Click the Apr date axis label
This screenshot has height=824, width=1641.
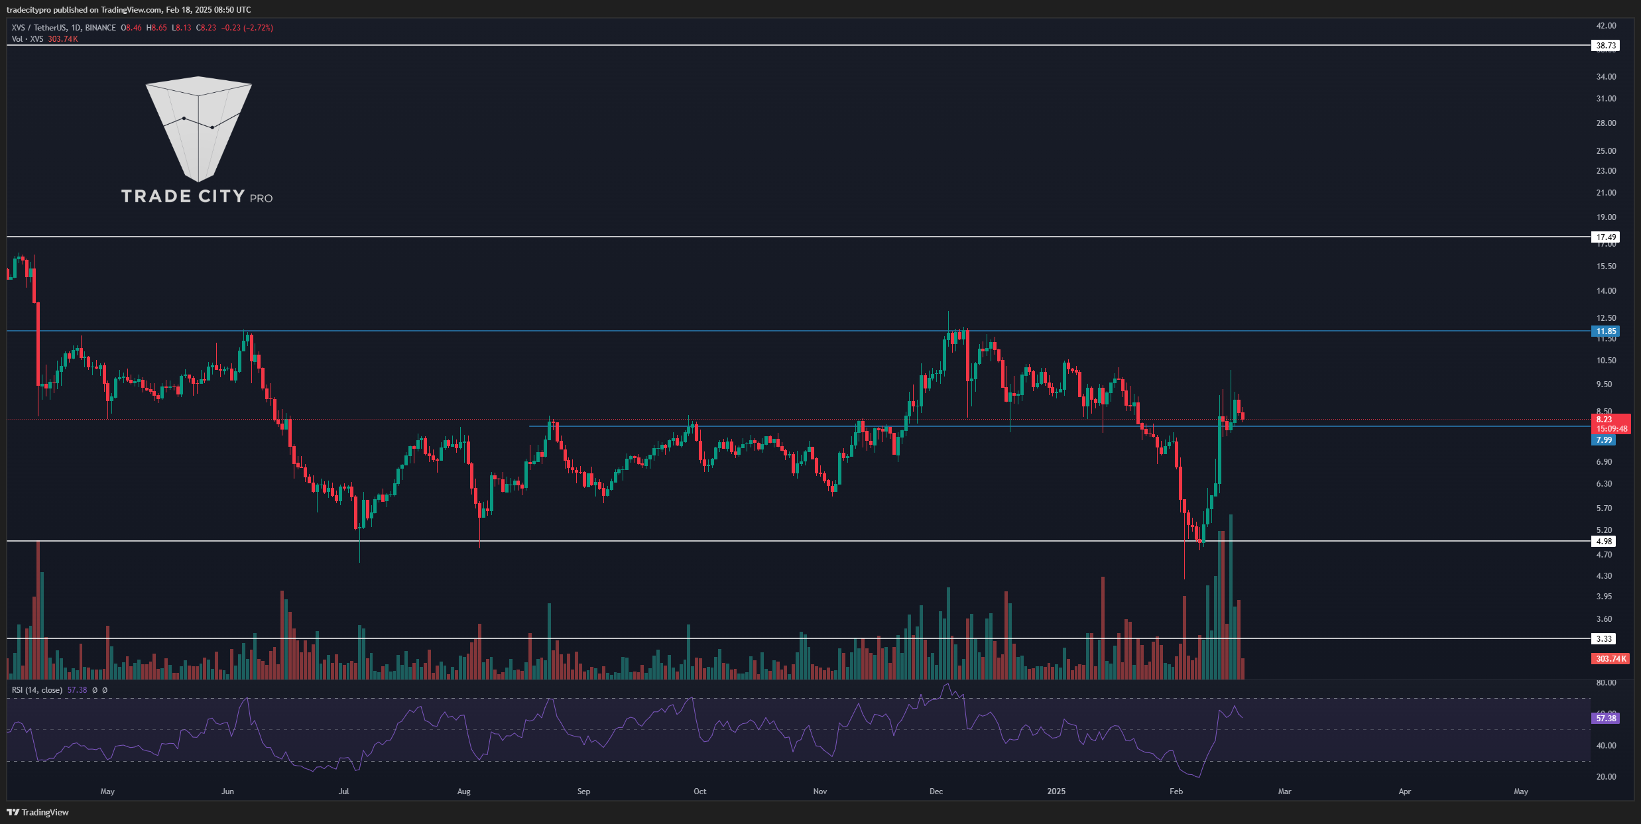pos(1404,792)
